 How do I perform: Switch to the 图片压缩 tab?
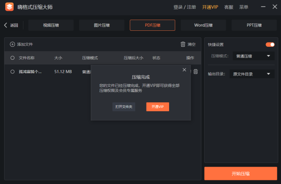coord(102,25)
